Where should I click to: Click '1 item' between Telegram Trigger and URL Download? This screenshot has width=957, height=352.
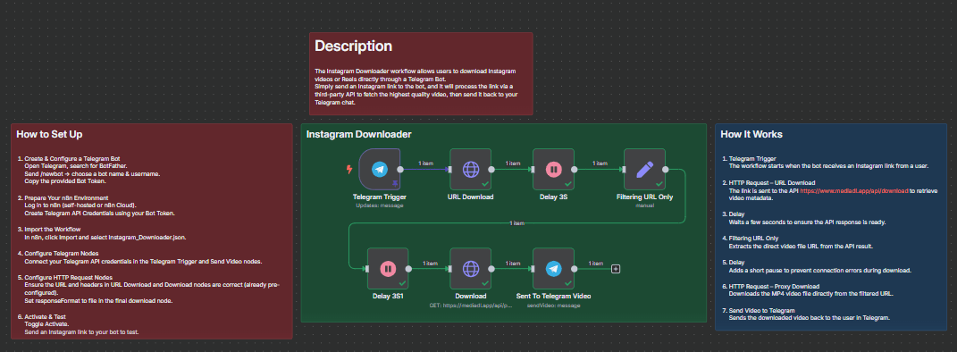tap(425, 163)
